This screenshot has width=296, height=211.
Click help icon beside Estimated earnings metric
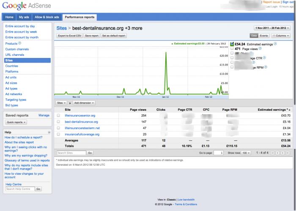(275, 44)
